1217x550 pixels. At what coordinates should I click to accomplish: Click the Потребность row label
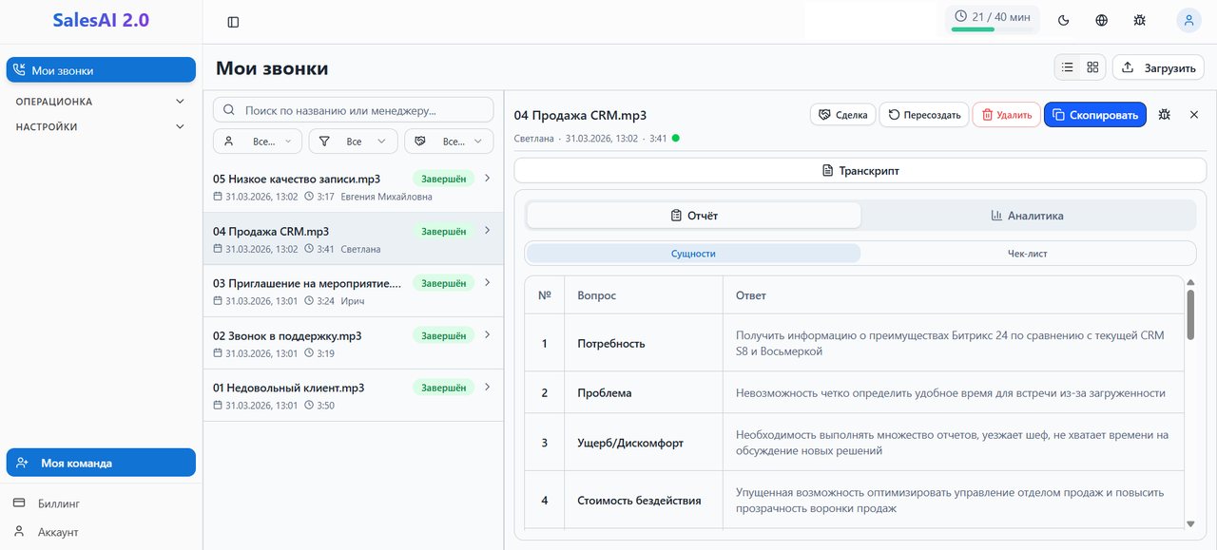[611, 343]
